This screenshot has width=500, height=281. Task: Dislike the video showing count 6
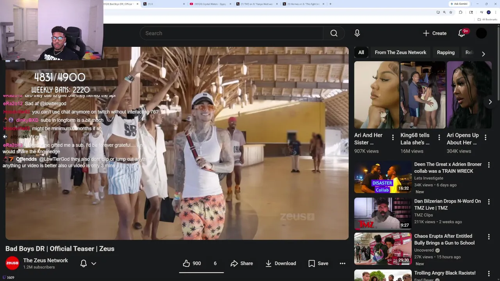(x=215, y=263)
